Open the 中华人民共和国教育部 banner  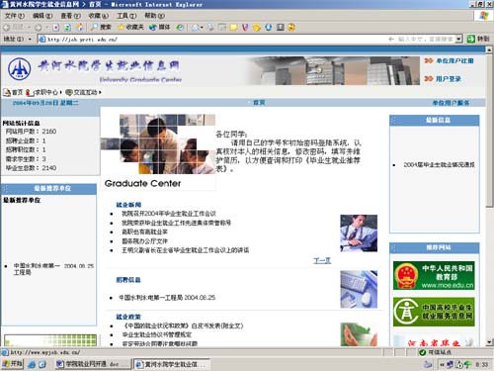point(434,275)
